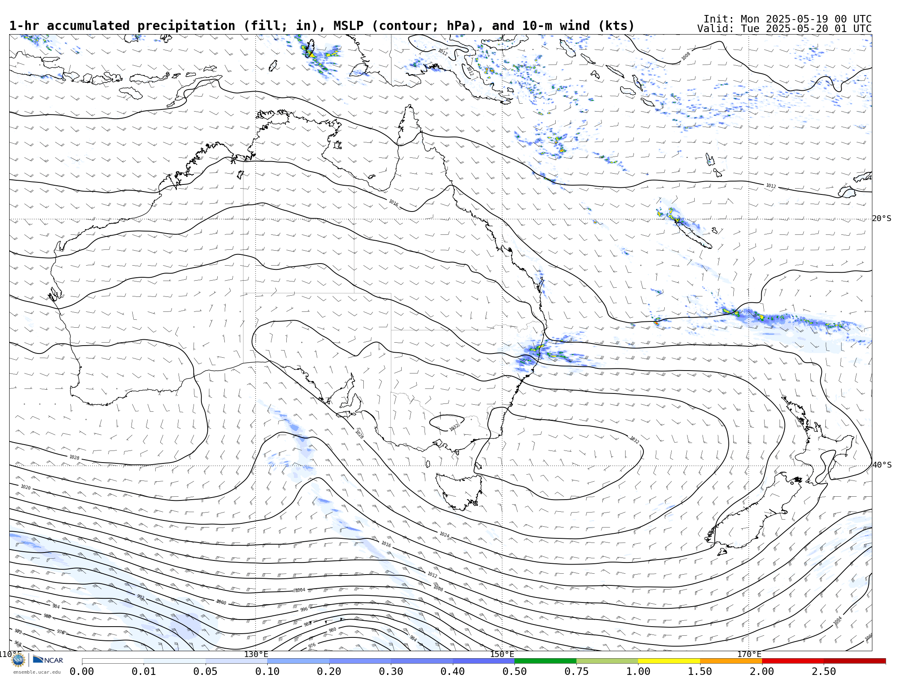
Task: Click the NSF logo
Action: coord(19,660)
